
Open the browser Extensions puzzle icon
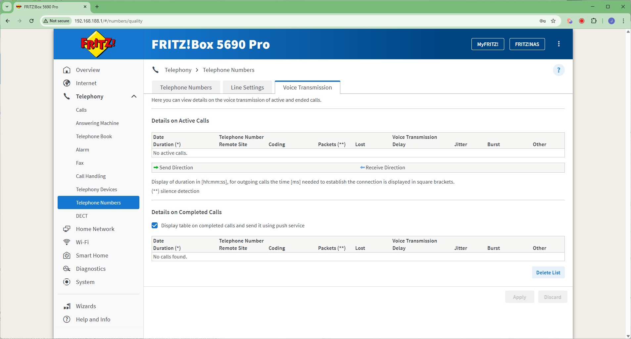coord(594,21)
